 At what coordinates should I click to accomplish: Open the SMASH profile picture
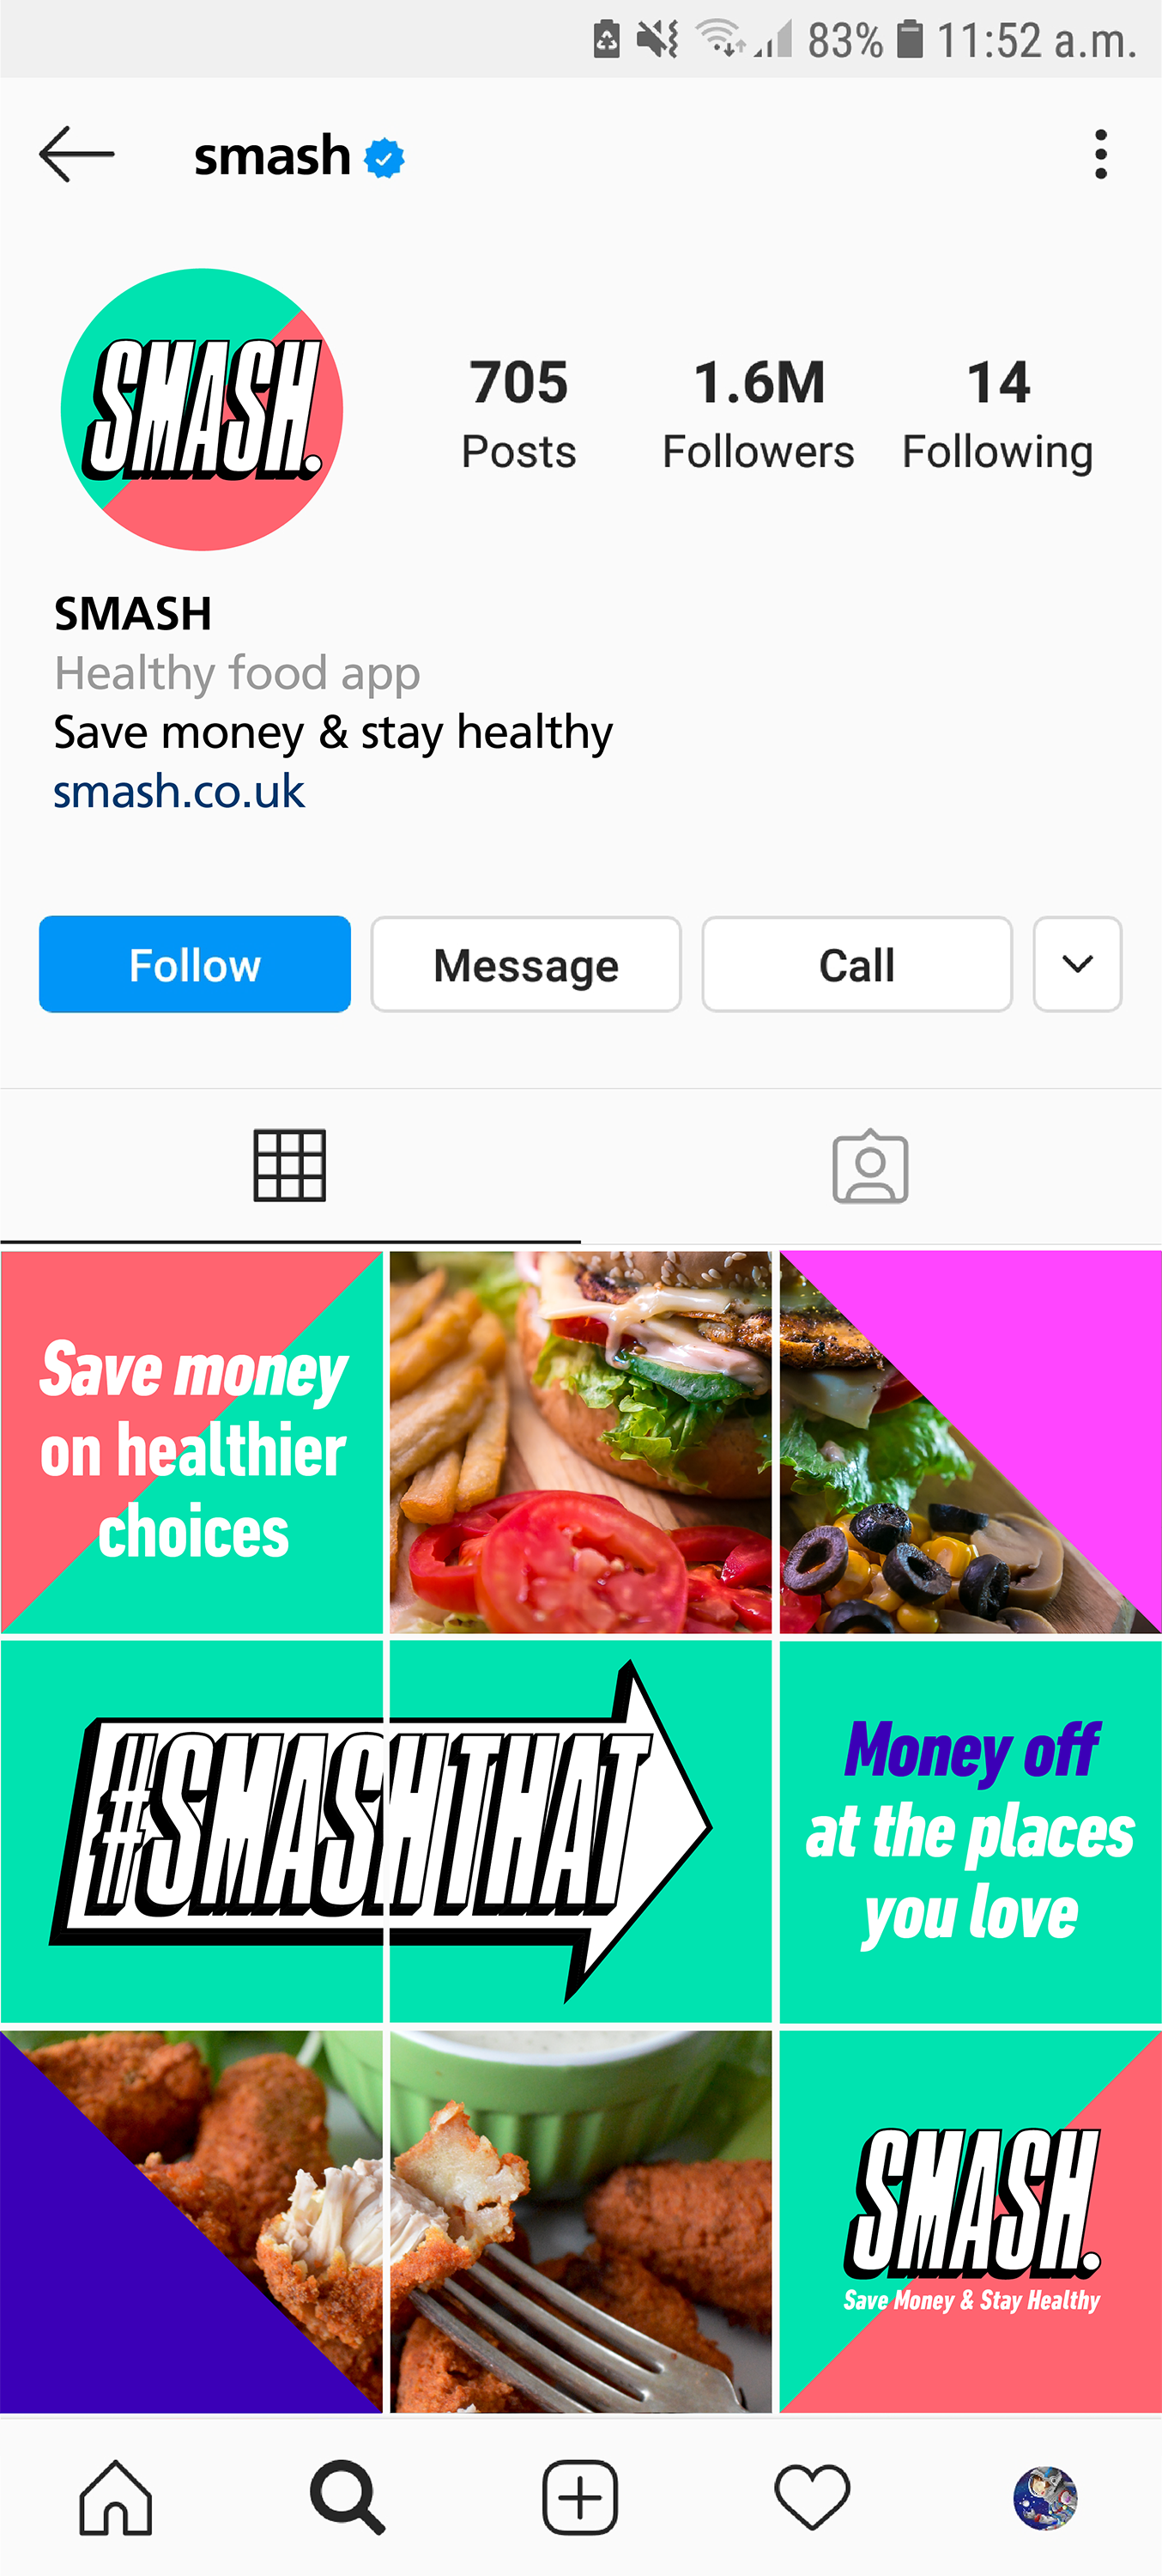click(202, 409)
